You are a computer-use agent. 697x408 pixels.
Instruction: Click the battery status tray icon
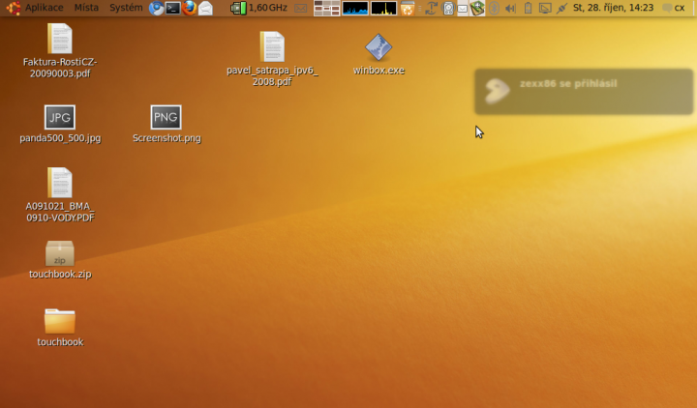pyautogui.click(x=528, y=8)
